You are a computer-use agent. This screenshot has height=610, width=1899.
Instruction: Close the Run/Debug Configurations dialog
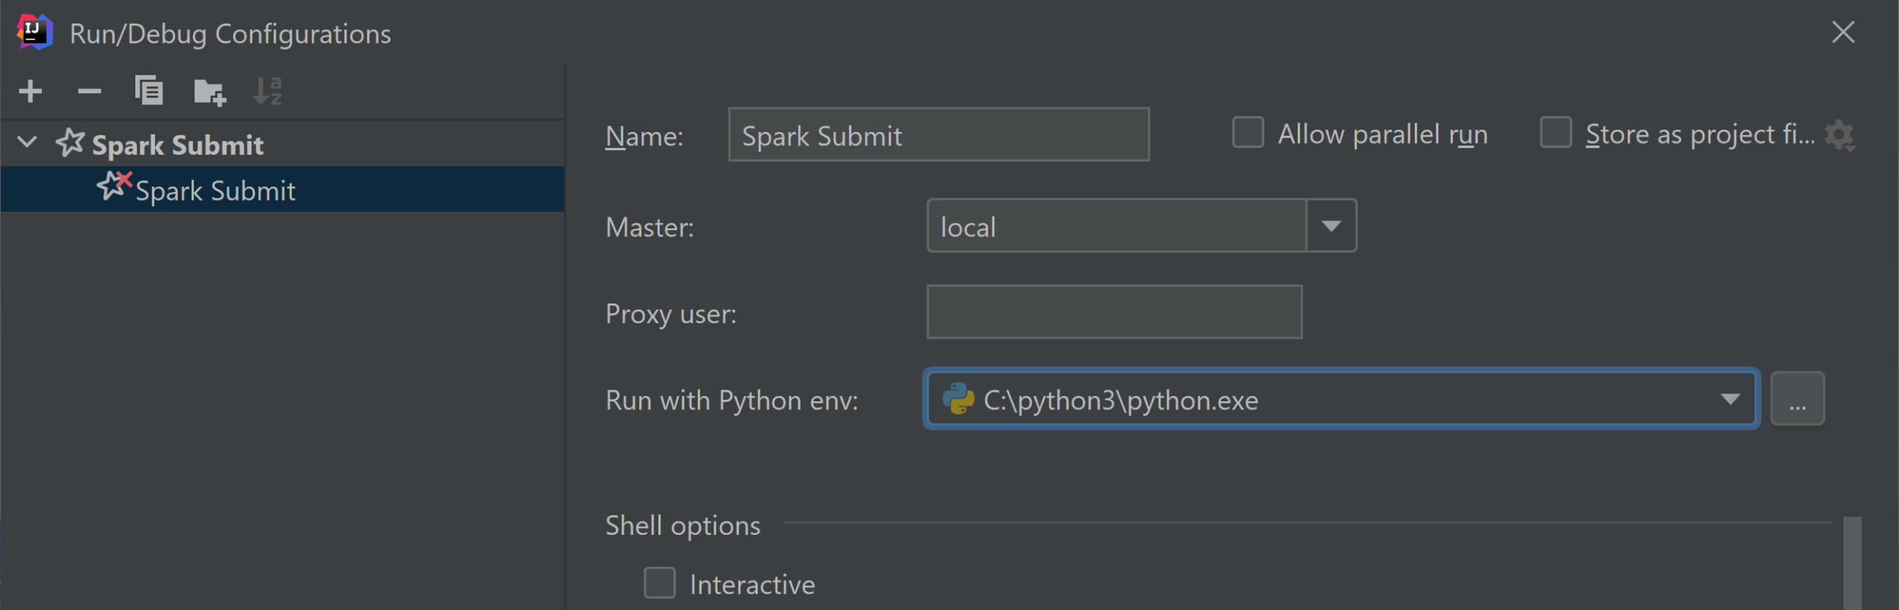tap(1843, 32)
